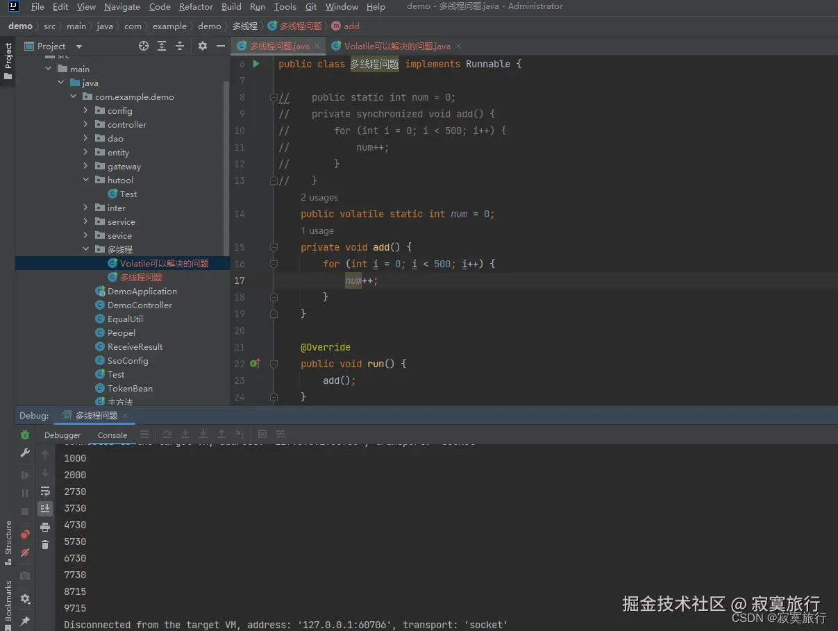
Task: Print console output
Action: tap(45, 527)
